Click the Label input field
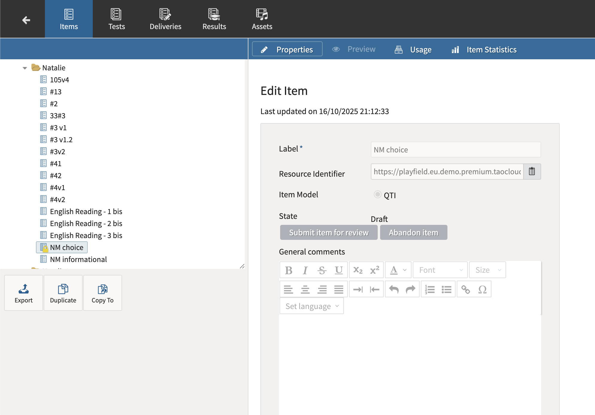 tap(455, 150)
